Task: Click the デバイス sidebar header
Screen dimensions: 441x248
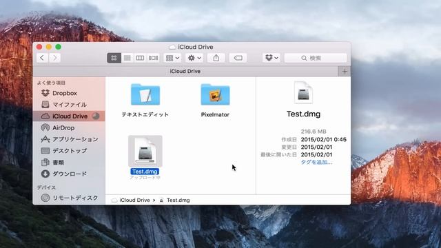Action: tap(46, 187)
